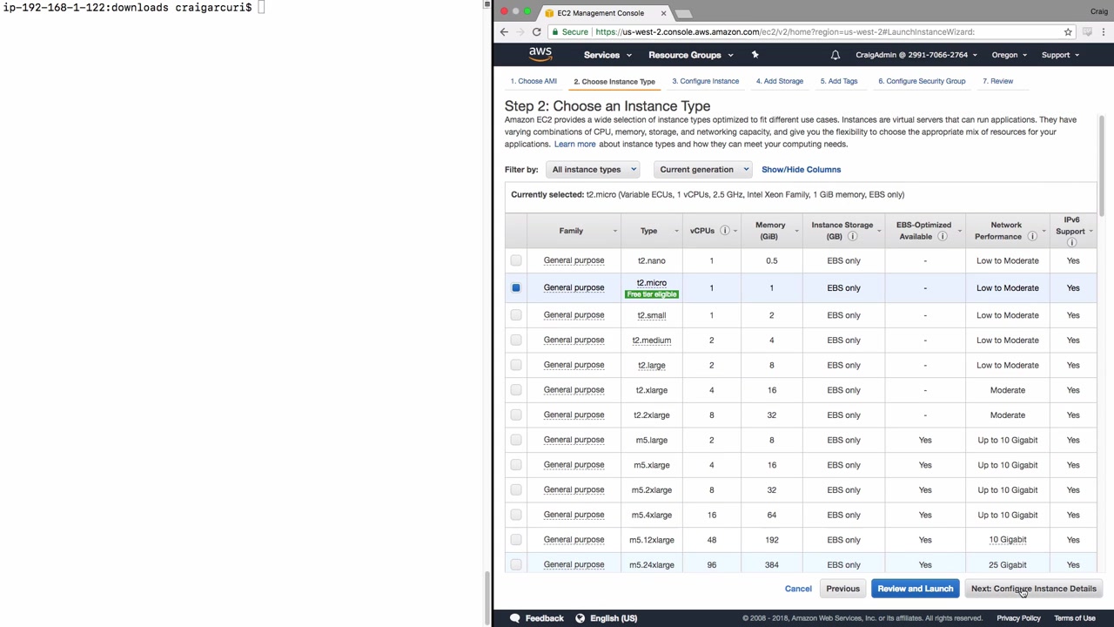1114x627 pixels.
Task: Click the Learn more link
Action: coord(575,144)
